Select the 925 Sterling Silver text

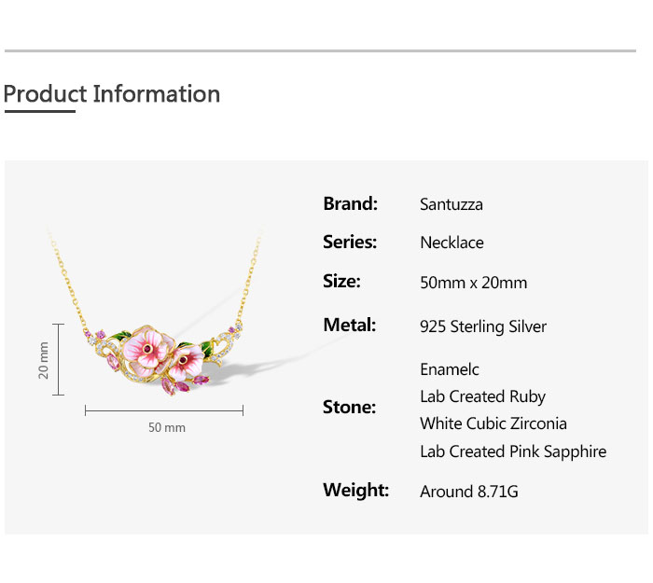pyautogui.click(x=483, y=326)
